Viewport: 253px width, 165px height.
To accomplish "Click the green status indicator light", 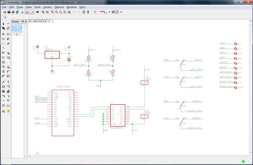I will click(243, 161).
